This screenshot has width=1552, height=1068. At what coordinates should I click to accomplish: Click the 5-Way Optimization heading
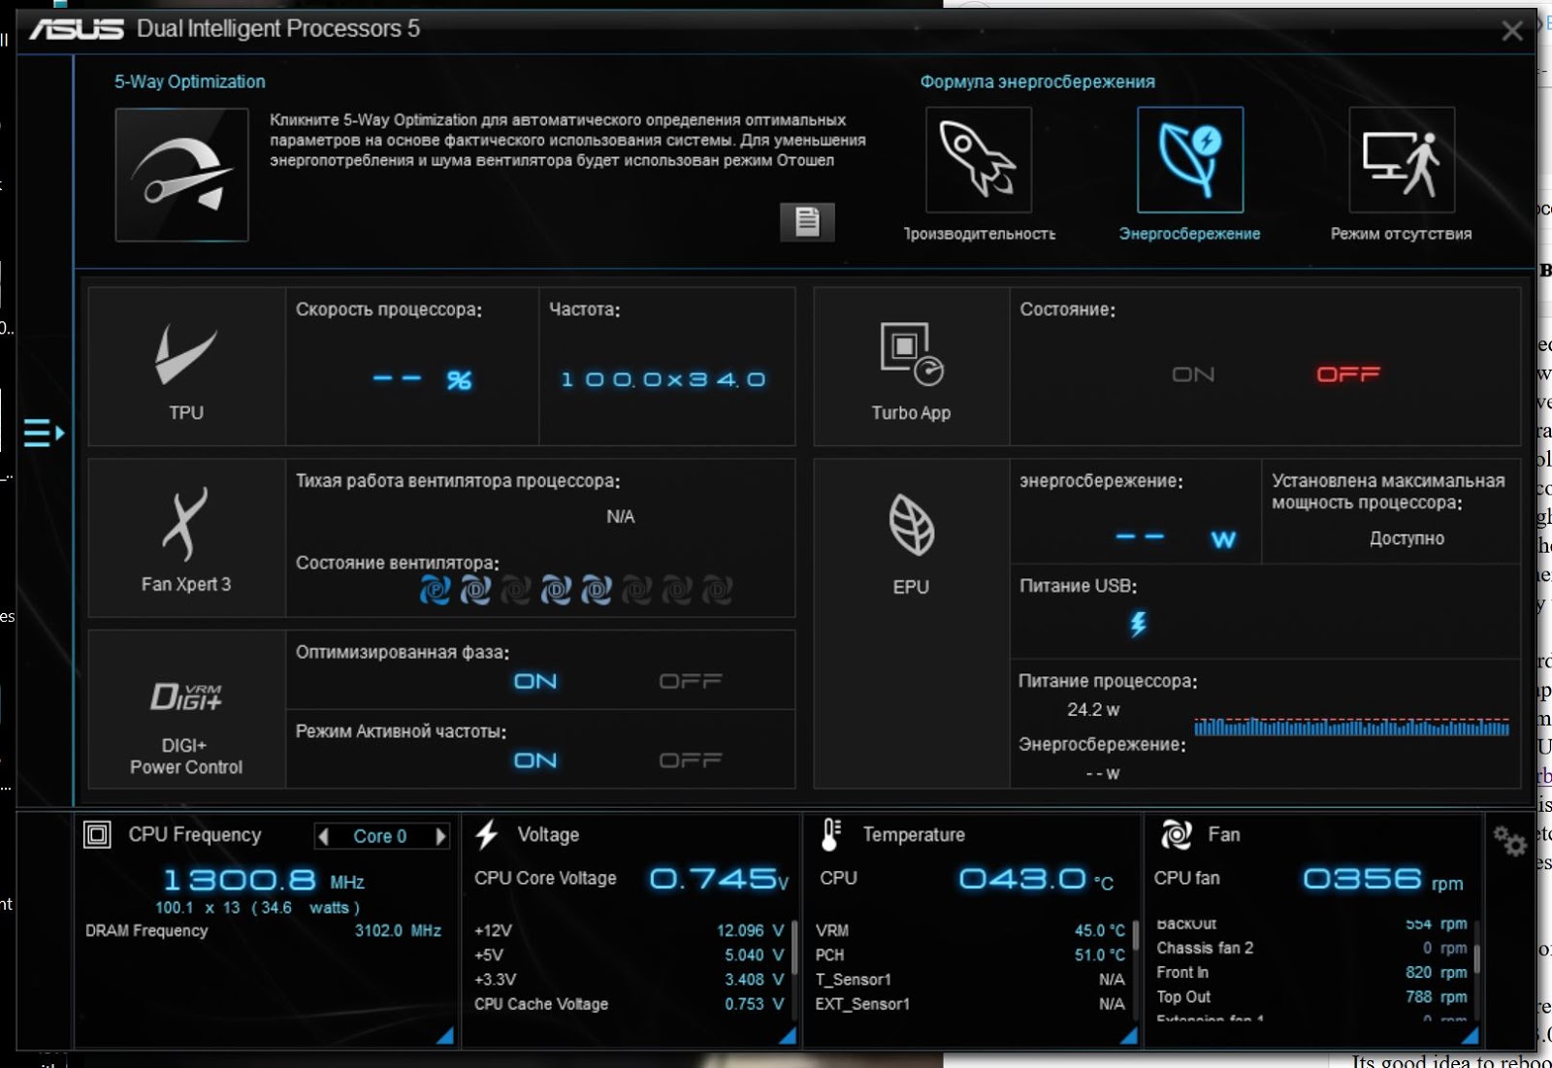190,81
